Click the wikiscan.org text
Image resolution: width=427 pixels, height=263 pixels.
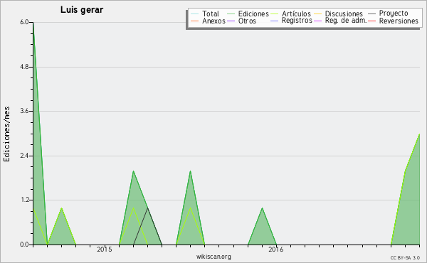(x=213, y=257)
